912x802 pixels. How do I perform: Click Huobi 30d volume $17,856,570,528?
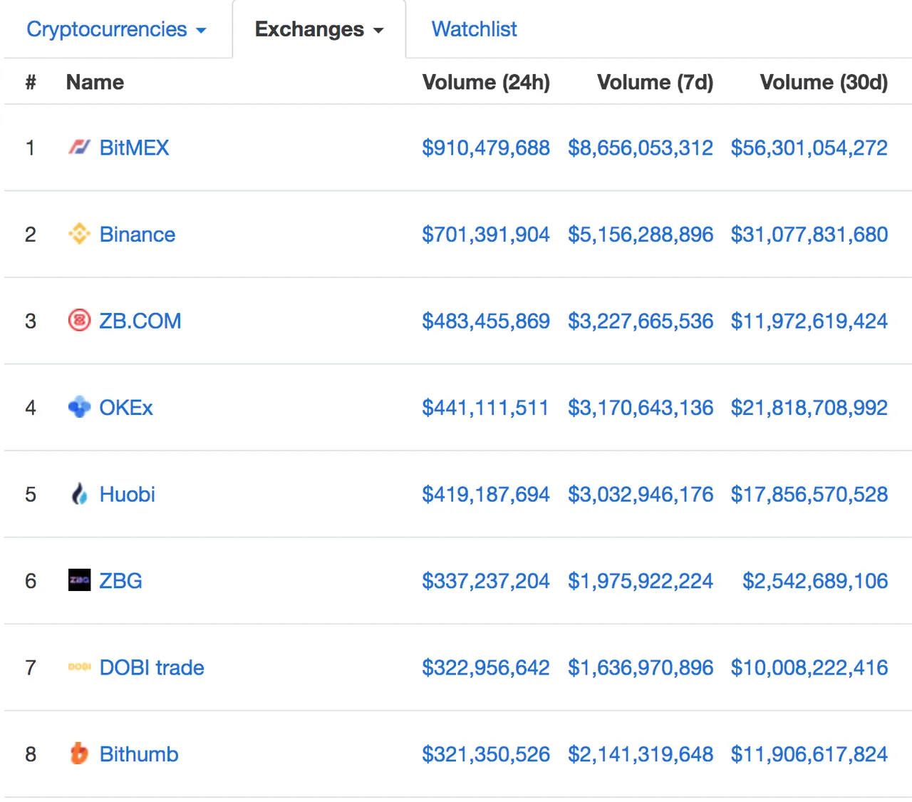click(x=809, y=494)
